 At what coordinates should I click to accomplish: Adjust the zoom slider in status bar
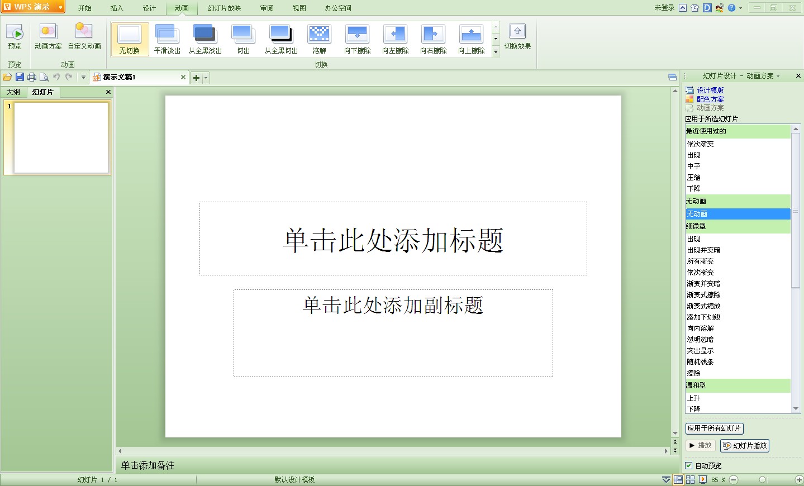point(762,479)
